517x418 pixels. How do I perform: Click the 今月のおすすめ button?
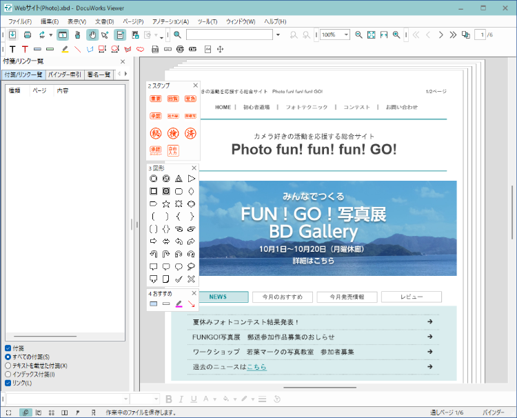click(282, 297)
